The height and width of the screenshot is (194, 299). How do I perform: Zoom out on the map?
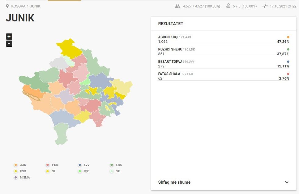pos(9,44)
